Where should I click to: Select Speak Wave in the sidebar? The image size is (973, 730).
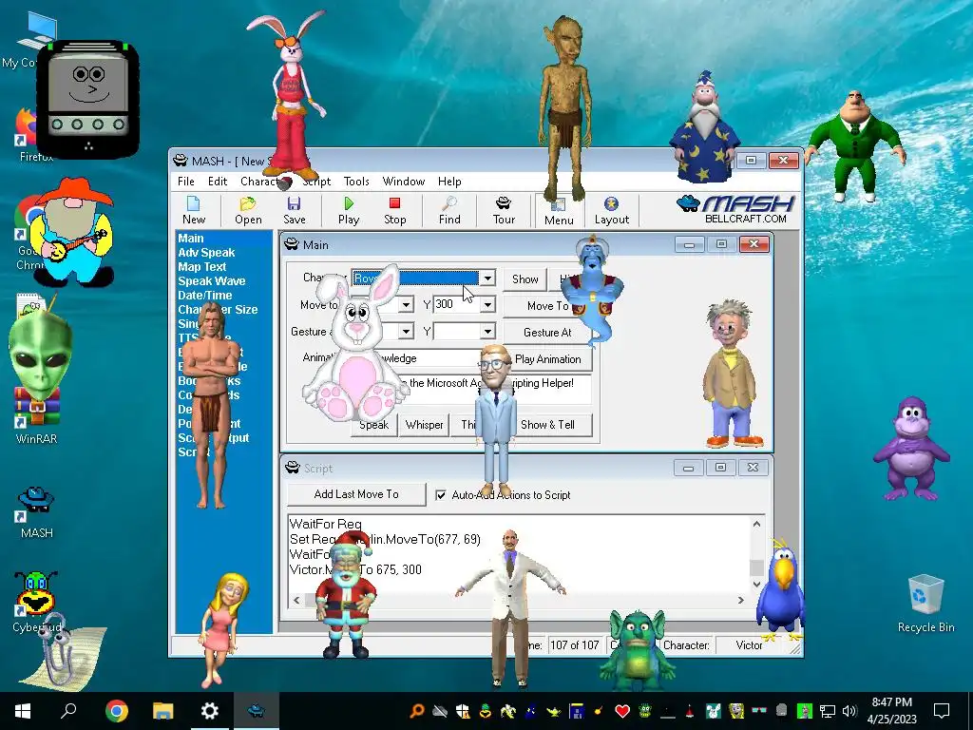pos(212,281)
